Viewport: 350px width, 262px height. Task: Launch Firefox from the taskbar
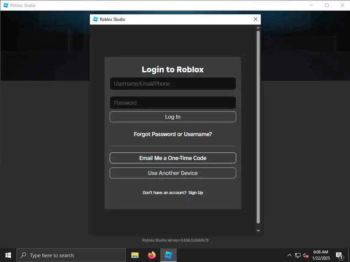tap(151, 255)
